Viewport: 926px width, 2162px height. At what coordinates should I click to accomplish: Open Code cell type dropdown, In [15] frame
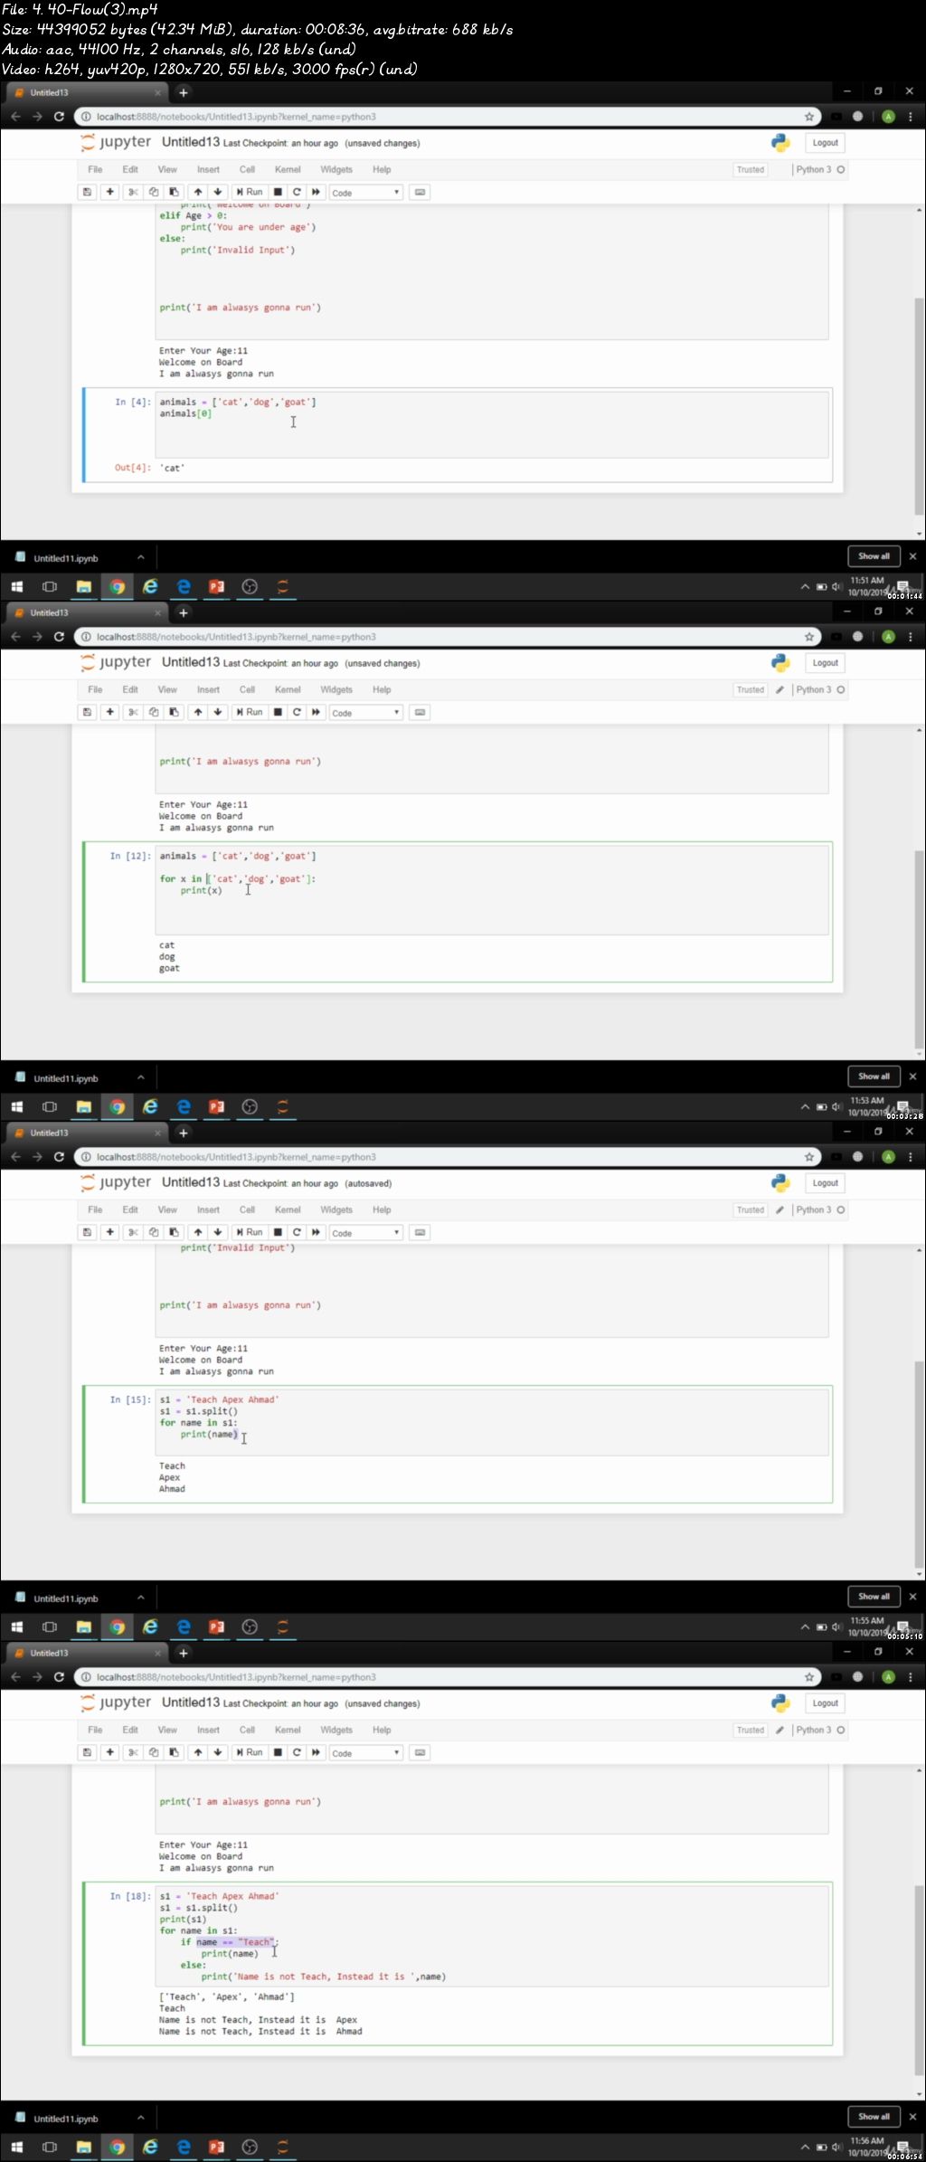point(365,1233)
